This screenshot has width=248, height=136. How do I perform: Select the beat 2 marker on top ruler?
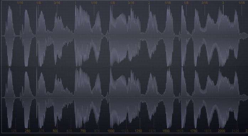pos(149,3)
